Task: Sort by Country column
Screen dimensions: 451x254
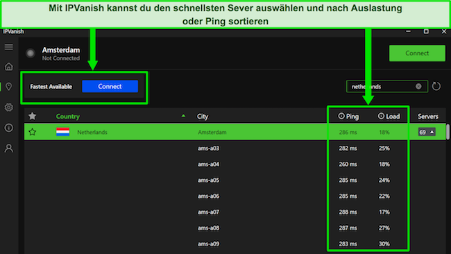Action: tap(67, 116)
